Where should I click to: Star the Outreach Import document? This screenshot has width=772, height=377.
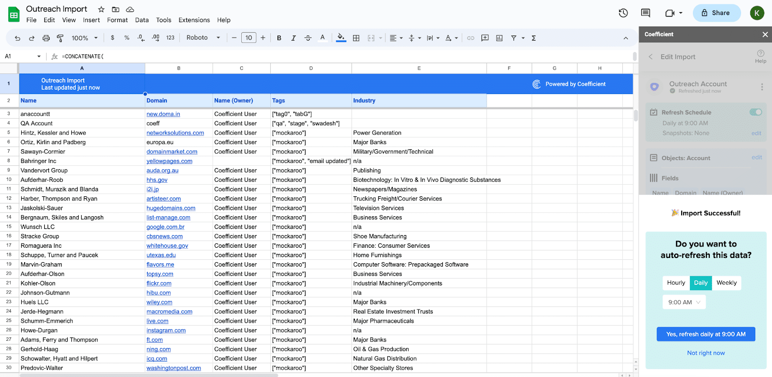(x=101, y=9)
